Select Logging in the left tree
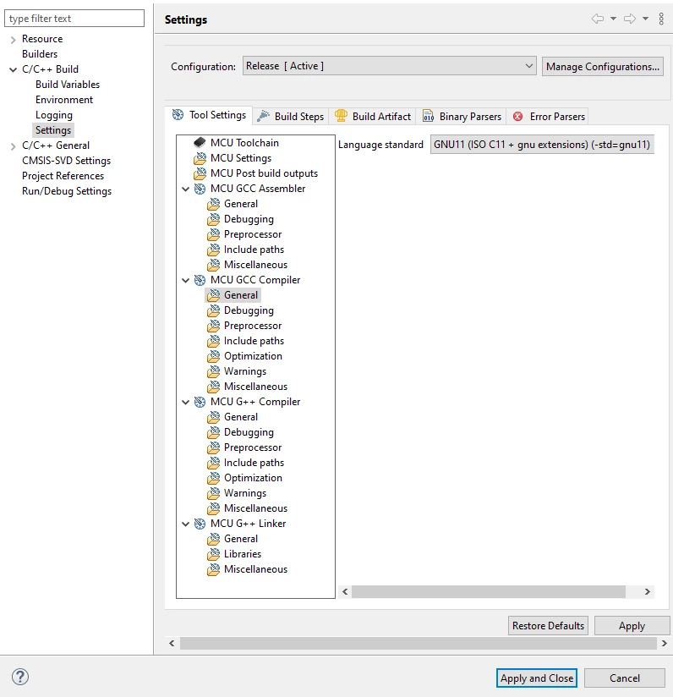This screenshot has width=673, height=697. click(54, 115)
